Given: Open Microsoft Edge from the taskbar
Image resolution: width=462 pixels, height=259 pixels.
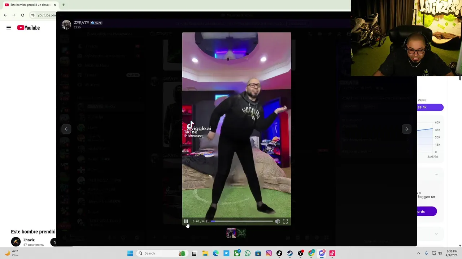Looking at the screenshot, I should coord(216,253).
